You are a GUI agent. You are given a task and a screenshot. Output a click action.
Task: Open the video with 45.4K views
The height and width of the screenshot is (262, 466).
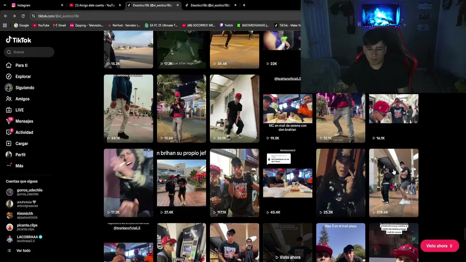(288, 183)
